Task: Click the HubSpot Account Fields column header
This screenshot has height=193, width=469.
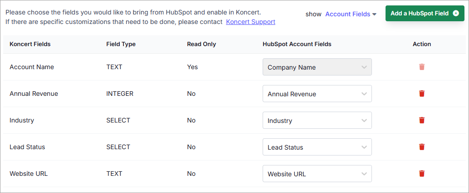Action: coord(297,44)
